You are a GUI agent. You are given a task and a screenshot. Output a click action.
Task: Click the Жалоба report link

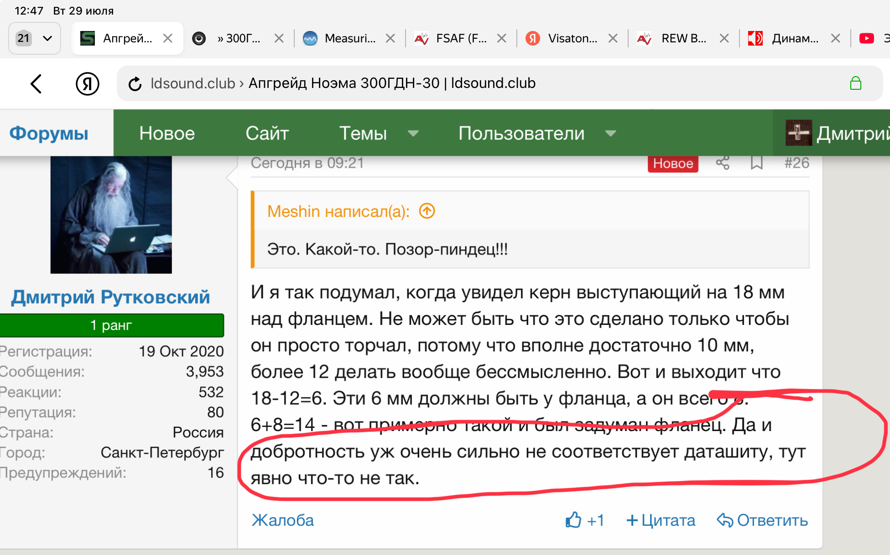click(283, 520)
